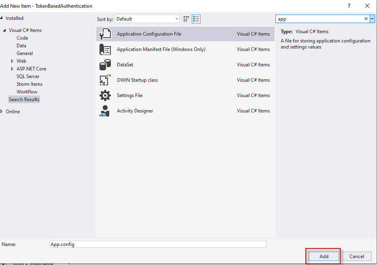Click the Settings File gear icon

click(105, 95)
